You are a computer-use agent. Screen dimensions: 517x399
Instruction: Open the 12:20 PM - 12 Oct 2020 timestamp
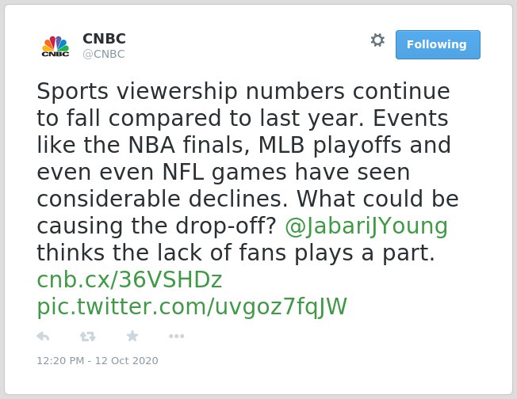pos(98,360)
